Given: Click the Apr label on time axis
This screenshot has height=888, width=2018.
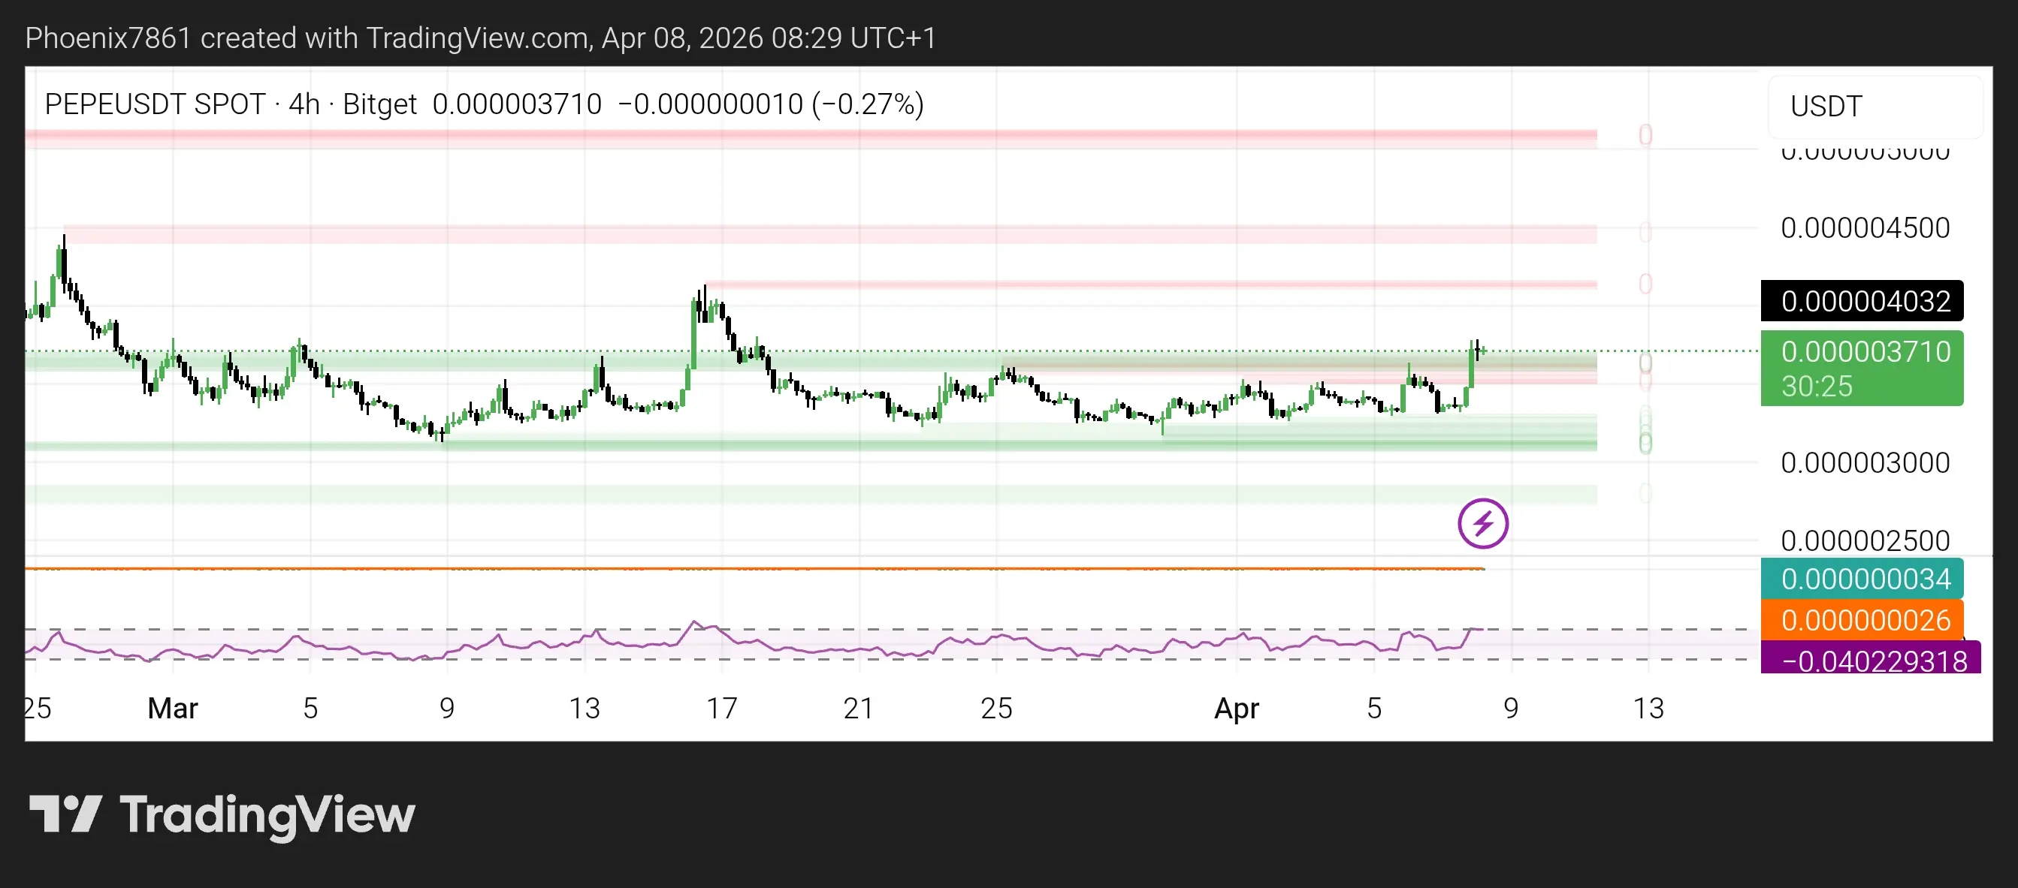Looking at the screenshot, I should pos(1236,708).
